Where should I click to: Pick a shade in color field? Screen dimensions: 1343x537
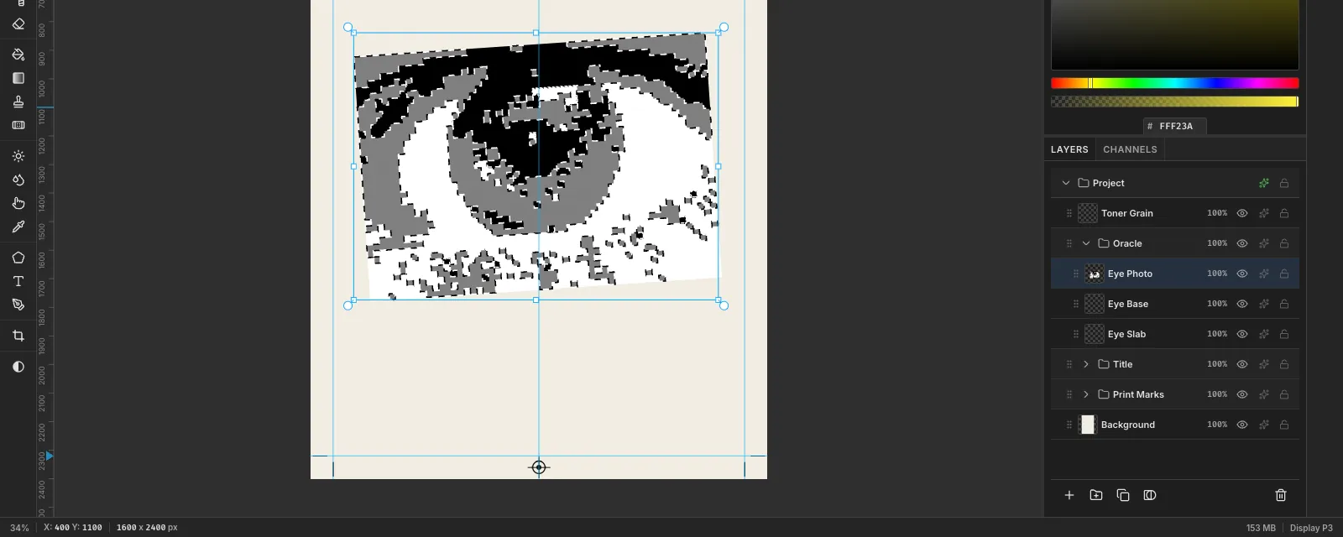[x=1175, y=34]
